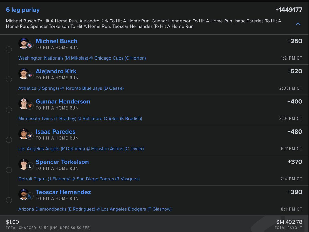Screen dimensions: 309x232
Task: Open Athletics @ Toronto Blue Jays game link
Action: [x=71, y=88]
